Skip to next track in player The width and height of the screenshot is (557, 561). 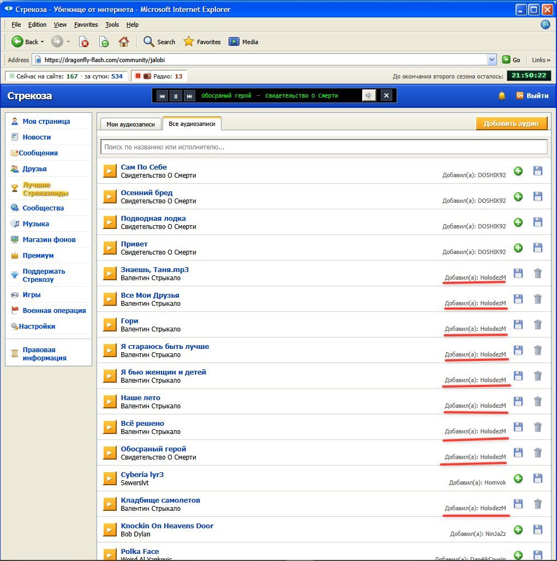pyautogui.click(x=189, y=96)
